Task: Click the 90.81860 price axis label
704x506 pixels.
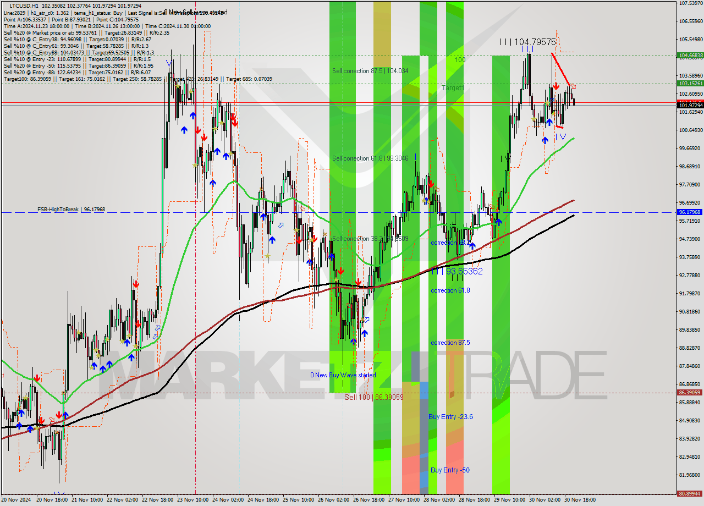Action: (690, 312)
